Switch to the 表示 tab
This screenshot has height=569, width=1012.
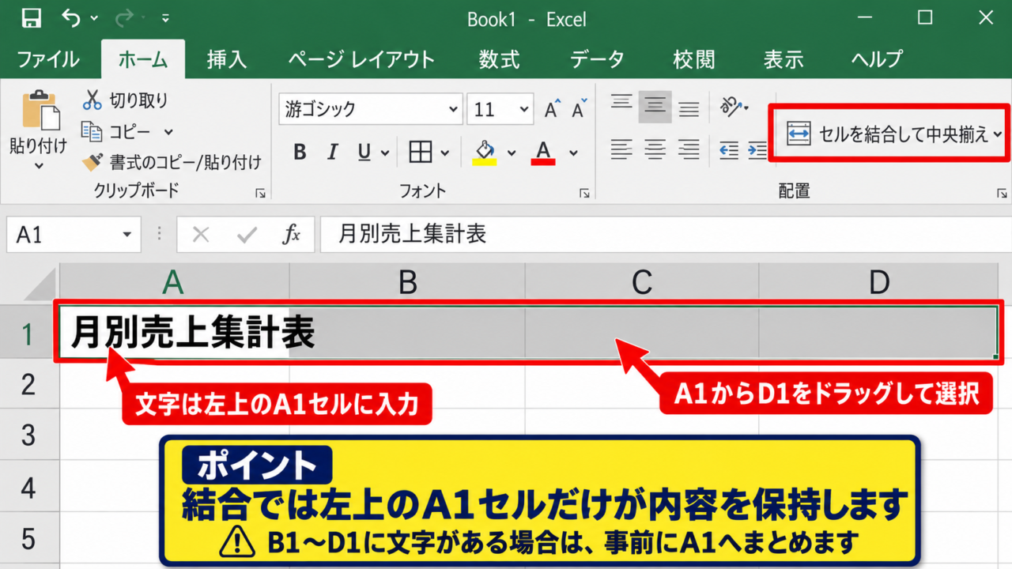(x=784, y=59)
